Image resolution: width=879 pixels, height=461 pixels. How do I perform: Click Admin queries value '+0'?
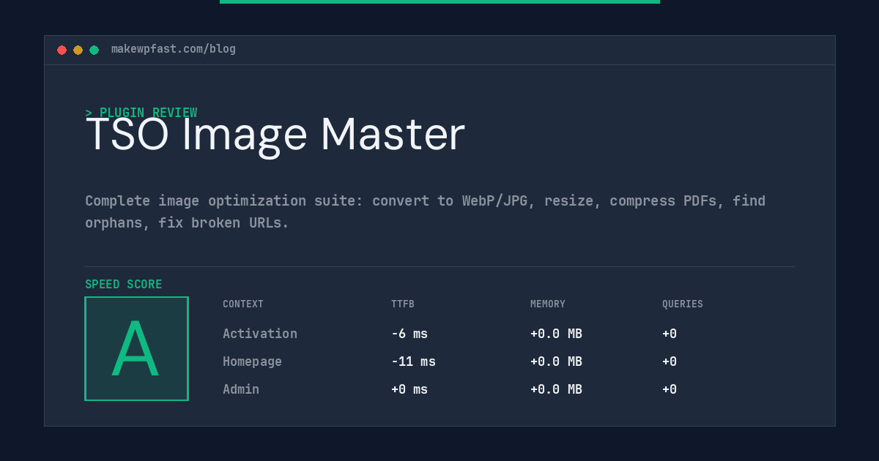coord(670,389)
